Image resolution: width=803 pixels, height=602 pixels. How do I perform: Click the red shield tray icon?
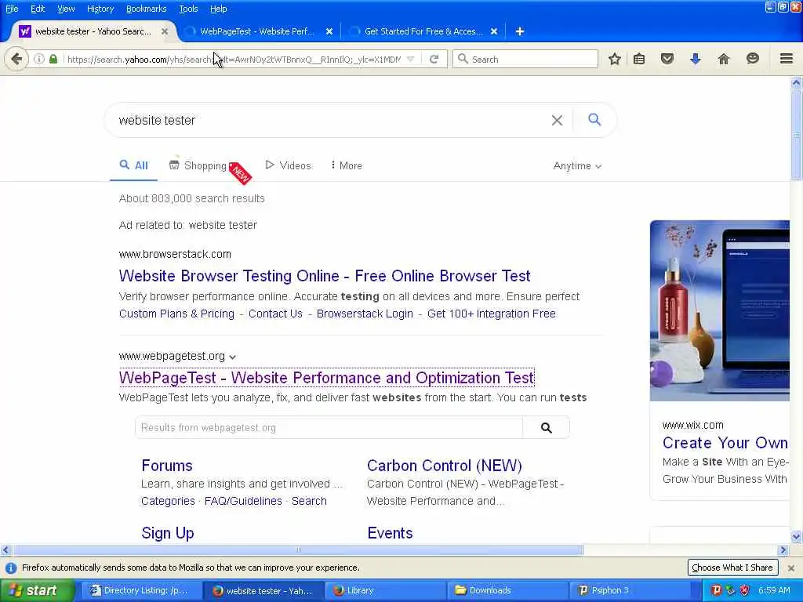(x=745, y=590)
